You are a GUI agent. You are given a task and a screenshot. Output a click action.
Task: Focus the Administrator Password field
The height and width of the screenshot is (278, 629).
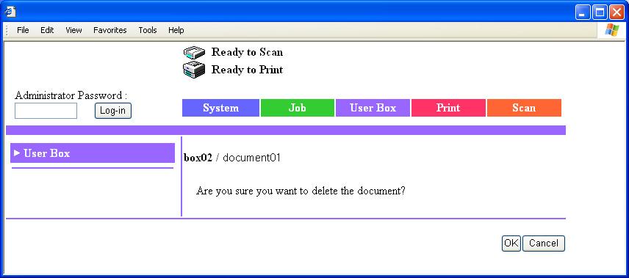tap(46, 111)
